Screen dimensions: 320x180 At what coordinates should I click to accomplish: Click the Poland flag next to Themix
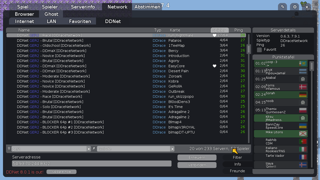coord(302,110)
